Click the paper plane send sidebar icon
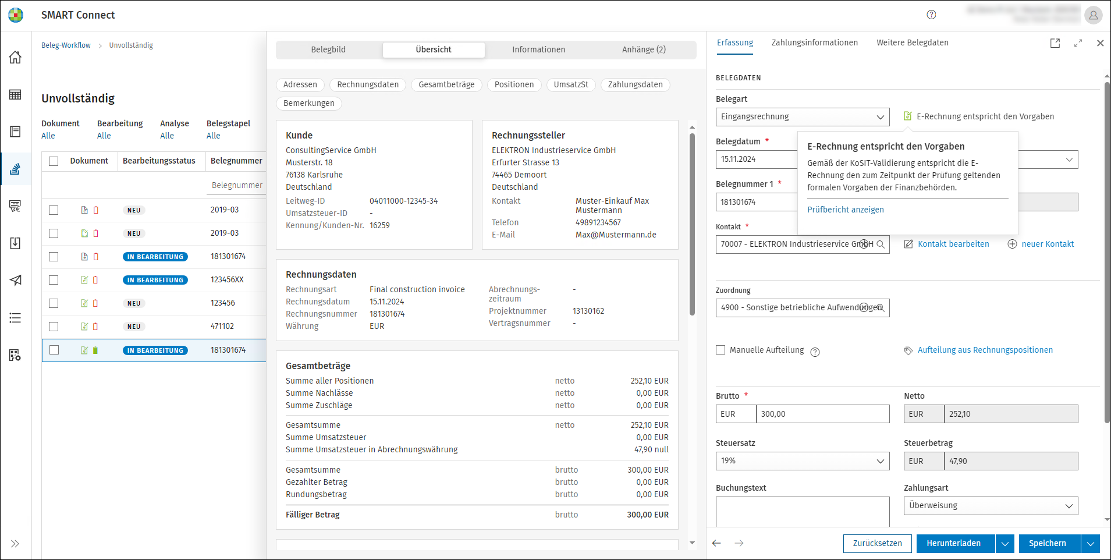Viewport: 1111px width, 560px height. coord(16,280)
